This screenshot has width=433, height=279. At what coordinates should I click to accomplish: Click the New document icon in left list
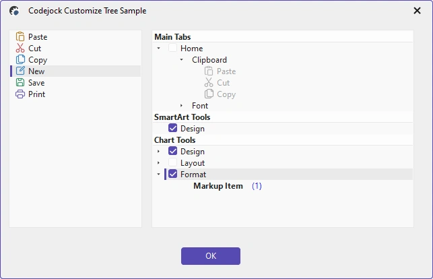point(20,71)
